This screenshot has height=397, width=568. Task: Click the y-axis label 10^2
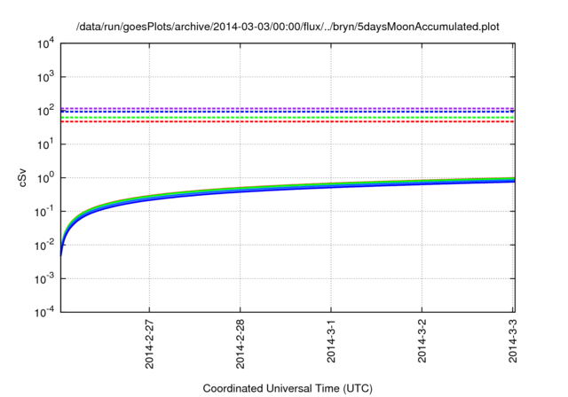point(45,111)
